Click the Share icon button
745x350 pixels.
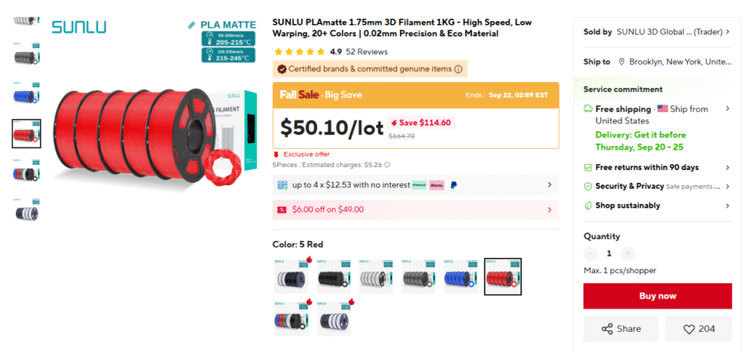607,329
